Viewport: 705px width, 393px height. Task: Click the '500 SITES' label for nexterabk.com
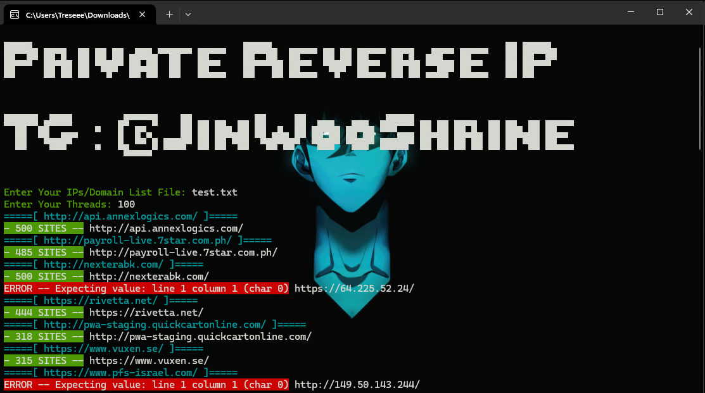tap(44, 277)
